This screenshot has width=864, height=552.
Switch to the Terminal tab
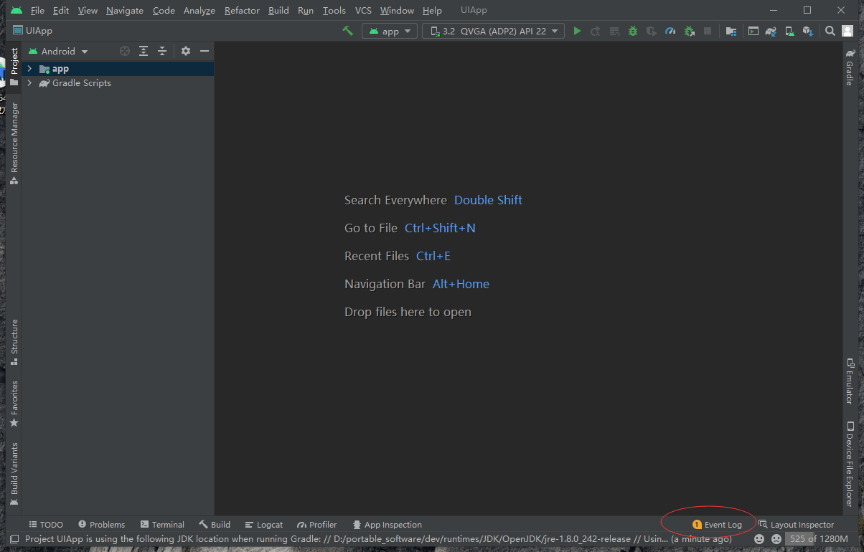pyautogui.click(x=162, y=525)
